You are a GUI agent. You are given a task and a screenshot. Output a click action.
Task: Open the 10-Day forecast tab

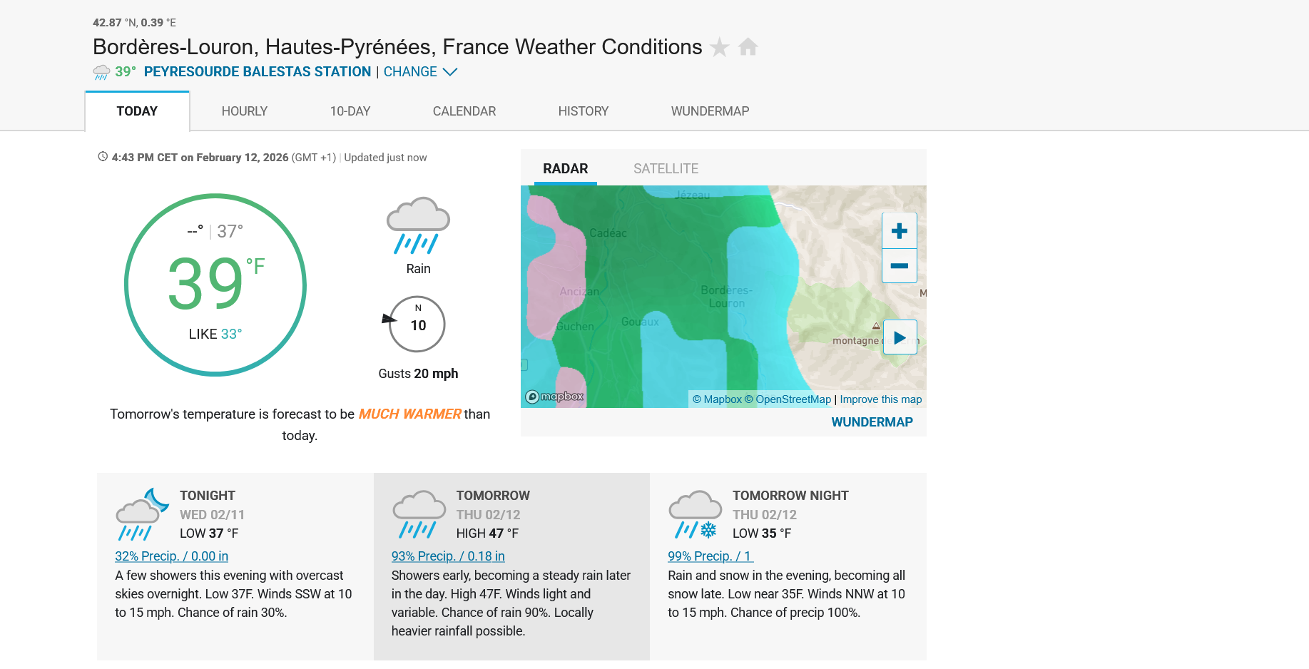(350, 111)
